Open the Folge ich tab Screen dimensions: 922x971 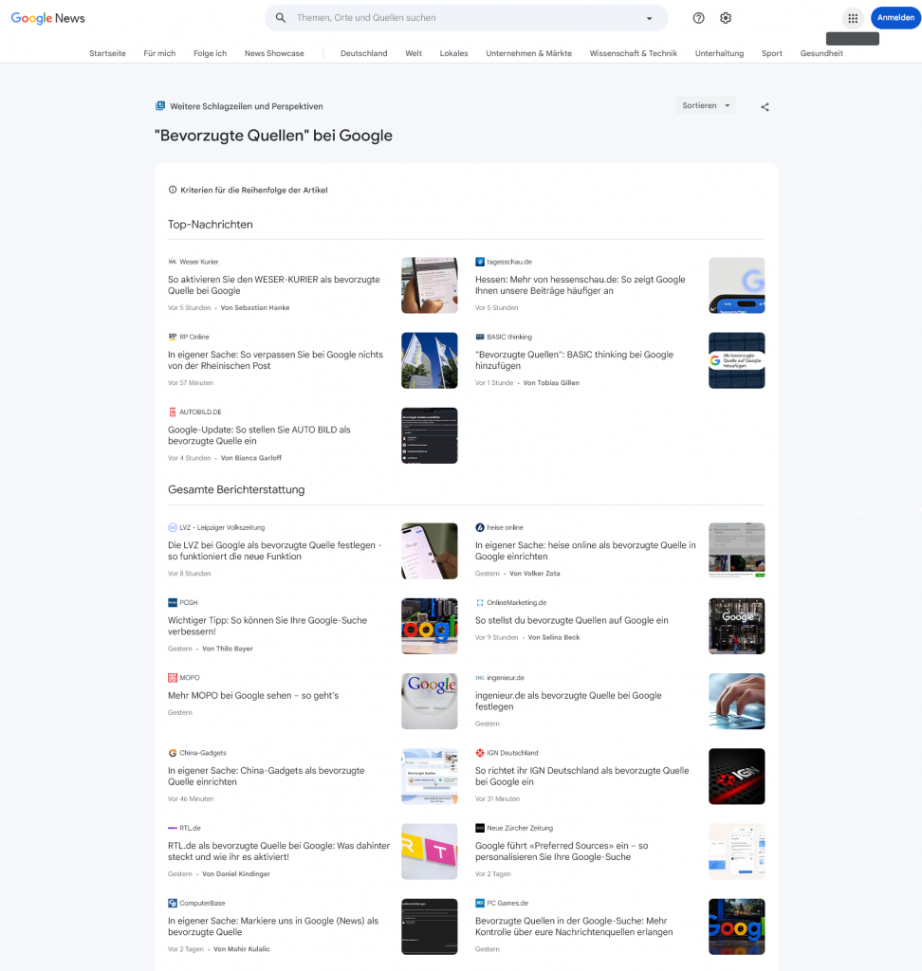[x=210, y=53]
